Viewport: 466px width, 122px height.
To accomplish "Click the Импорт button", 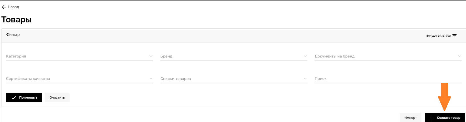I will coord(410,118).
